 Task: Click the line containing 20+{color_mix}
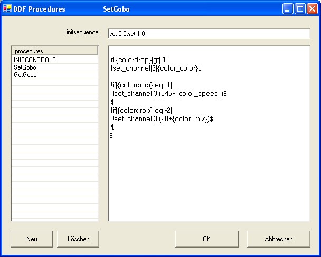[x=163, y=119]
